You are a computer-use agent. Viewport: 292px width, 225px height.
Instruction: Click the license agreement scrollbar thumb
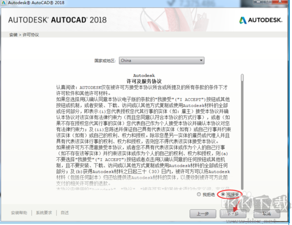242,78
